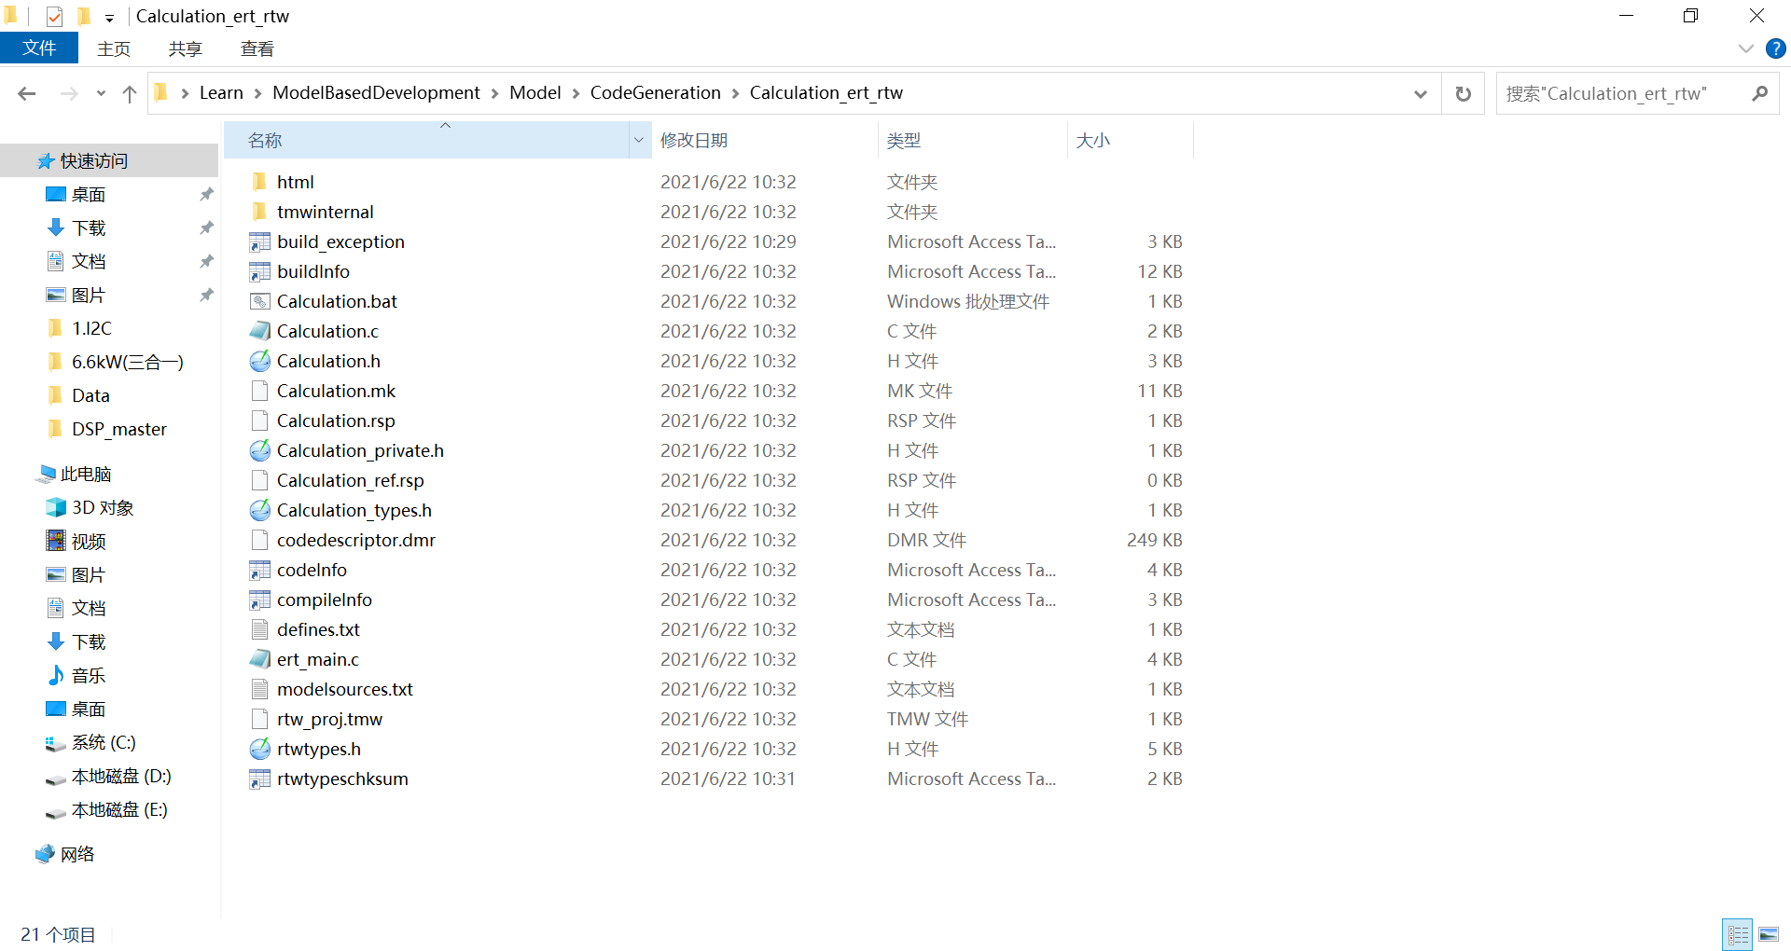Open the name column filter dropdown
Screen dimensions: 1791x951
pyautogui.click(x=639, y=140)
